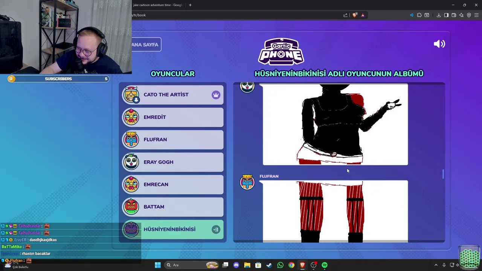This screenshot has height=271, width=482.
Task: Open Google Chrome from the taskbar
Action: coord(291,265)
